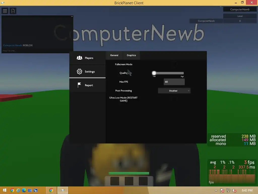Click the muted volume tray icon

pos(234,190)
